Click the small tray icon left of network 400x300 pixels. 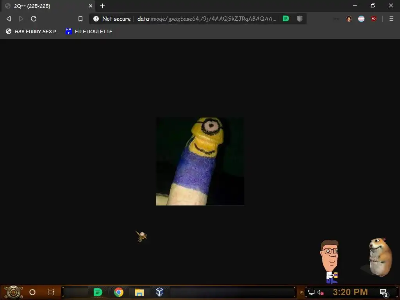302,292
